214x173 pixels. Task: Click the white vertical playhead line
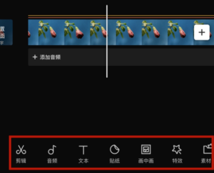(107, 41)
